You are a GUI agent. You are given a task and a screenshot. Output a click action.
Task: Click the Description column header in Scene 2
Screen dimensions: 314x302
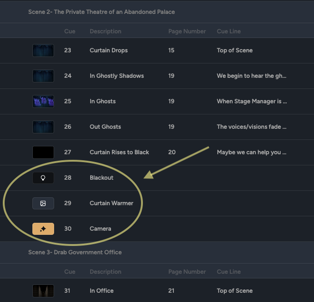[105, 31]
